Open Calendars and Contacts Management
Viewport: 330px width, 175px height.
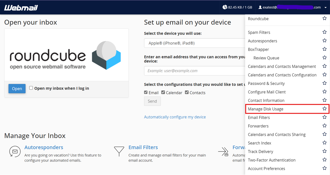[282, 66]
